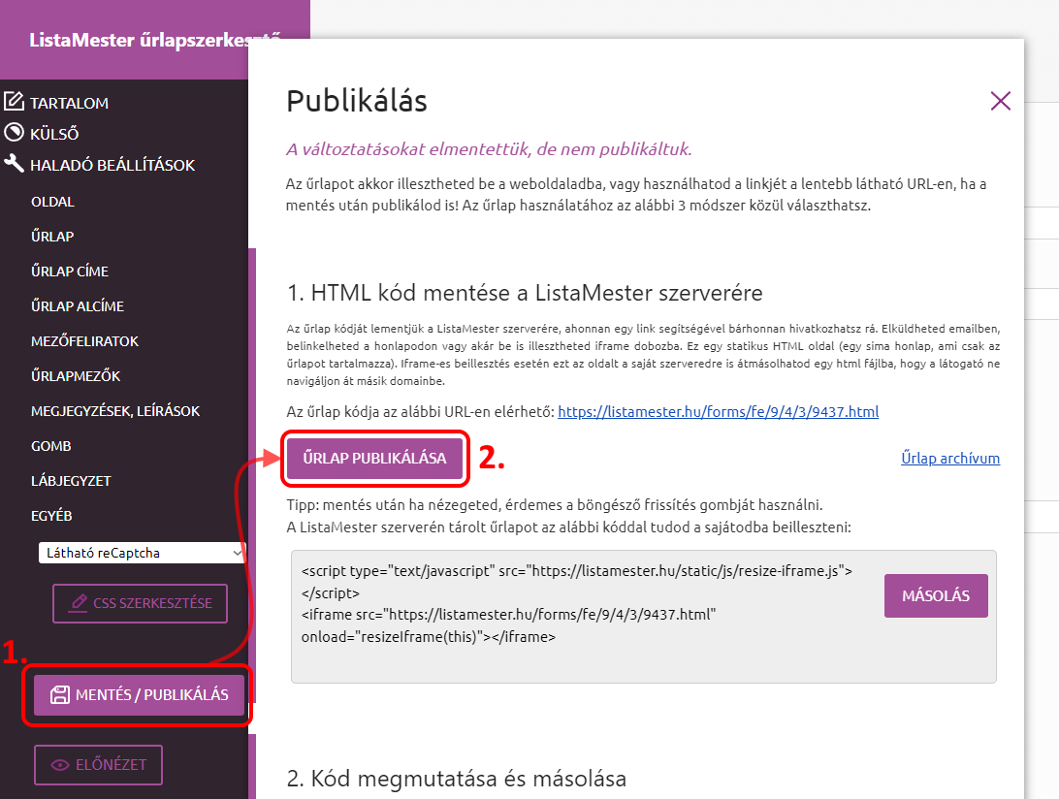The height and width of the screenshot is (799, 1059).
Task: Open the GOMB section
Action: (x=51, y=446)
